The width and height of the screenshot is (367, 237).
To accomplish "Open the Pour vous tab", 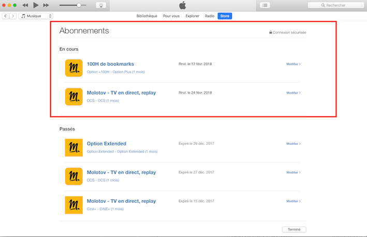I will coord(171,16).
